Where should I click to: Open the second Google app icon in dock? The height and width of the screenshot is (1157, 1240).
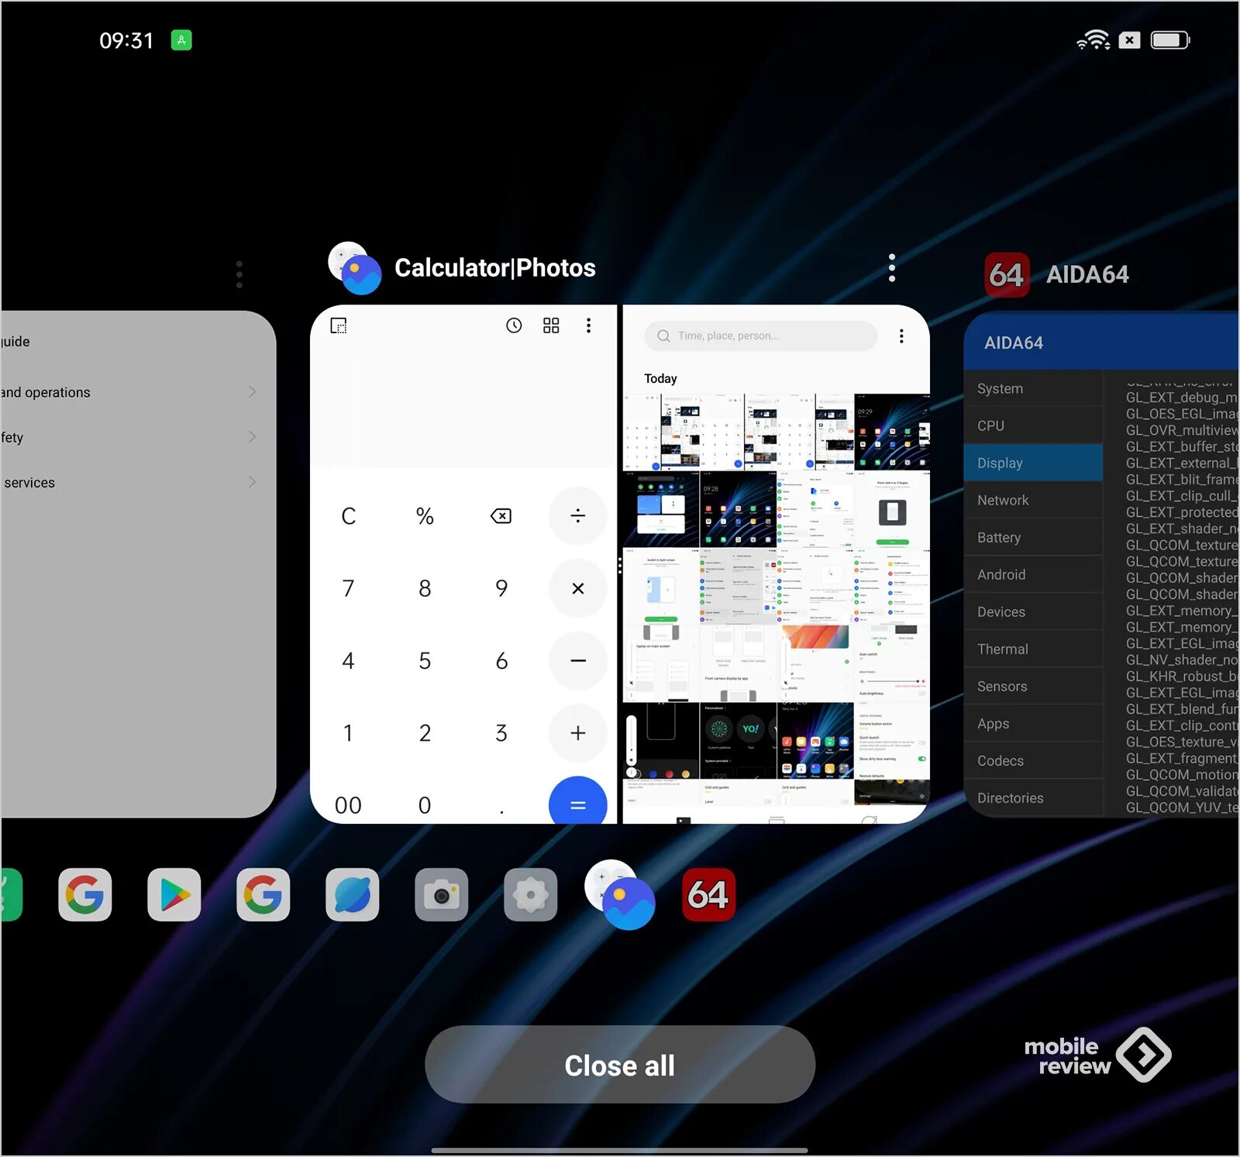click(263, 894)
